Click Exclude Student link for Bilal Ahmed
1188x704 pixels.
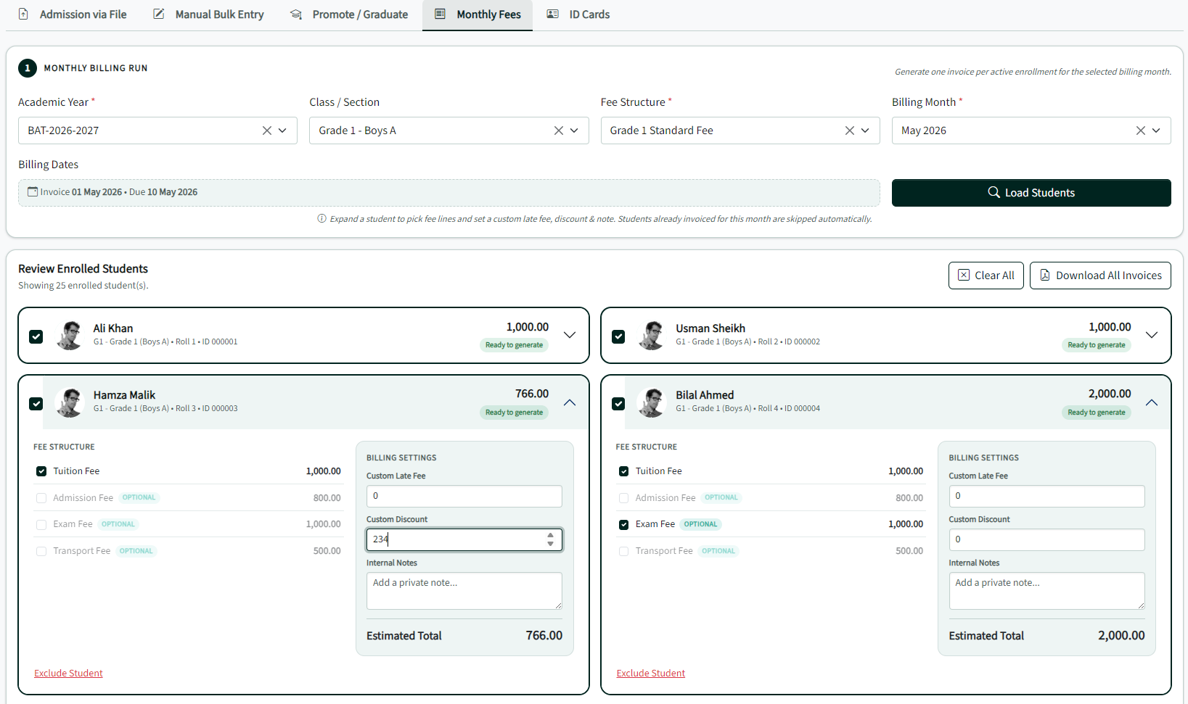[651, 674]
